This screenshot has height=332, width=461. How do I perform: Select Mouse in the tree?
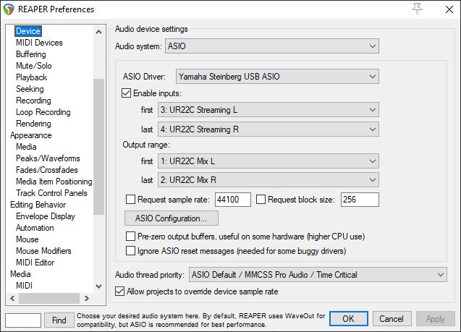[x=27, y=239]
